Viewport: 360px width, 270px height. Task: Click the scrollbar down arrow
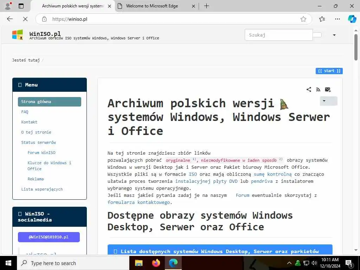[x=356, y=250]
